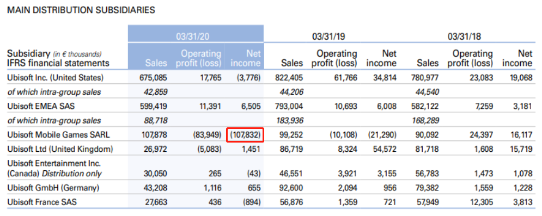Select the 03/31/19 column group header
Viewport: 542px width, 216px height.
click(328, 36)
